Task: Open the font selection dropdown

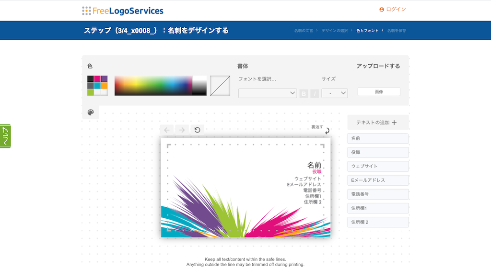Action: 268,93
